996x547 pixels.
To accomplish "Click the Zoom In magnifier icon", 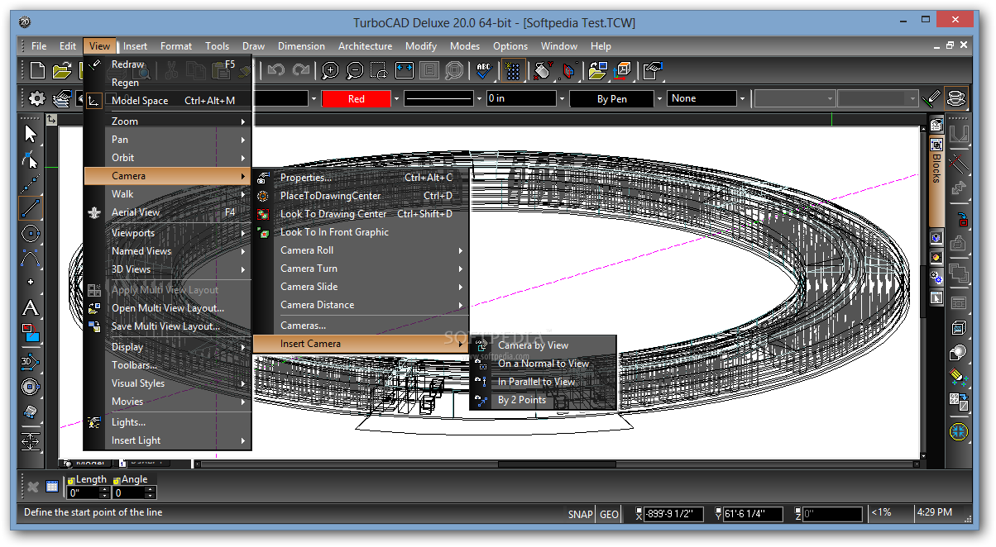I will (331, 71).
